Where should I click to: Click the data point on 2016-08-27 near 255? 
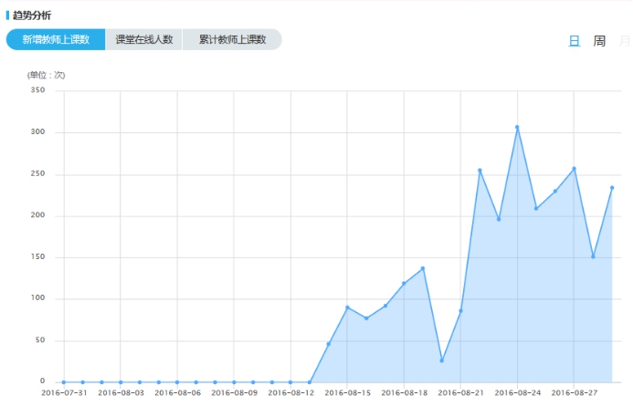tap(574, 169)
